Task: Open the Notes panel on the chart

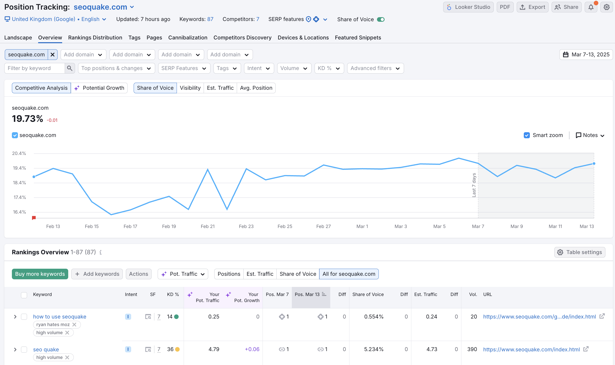Action: pos(590,135)
